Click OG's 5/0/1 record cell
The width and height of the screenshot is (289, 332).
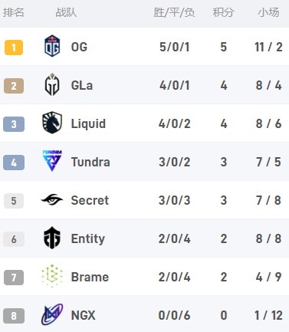pos(175,47)
